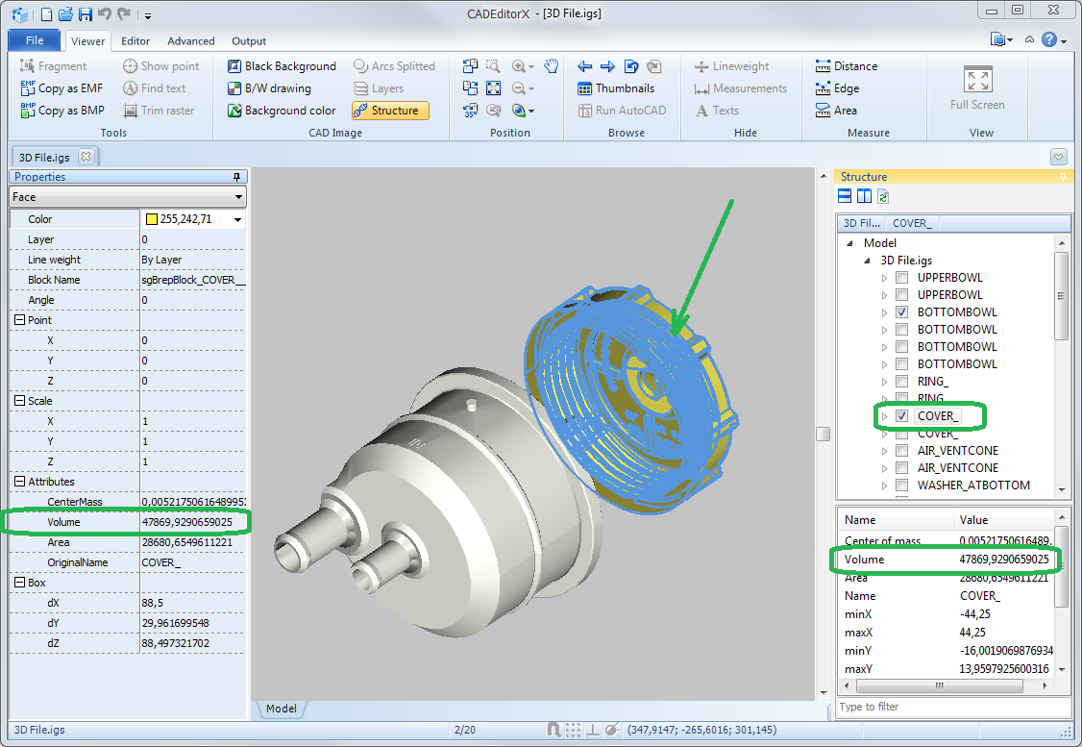
Task: Check the AIR_VENTCONE checkbox
Action: 901,451
